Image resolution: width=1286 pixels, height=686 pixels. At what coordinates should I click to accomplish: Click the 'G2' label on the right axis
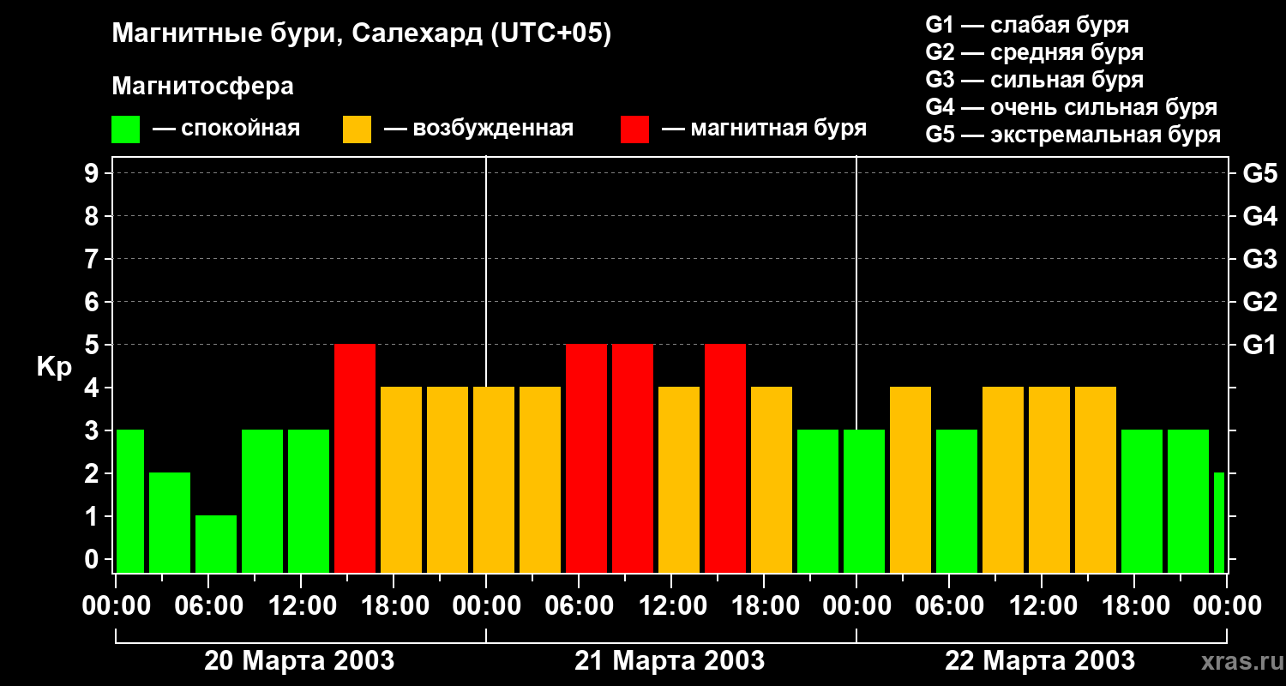pos(1259,302)
